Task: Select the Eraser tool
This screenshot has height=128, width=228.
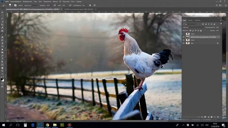Action: tap(2, 43)
